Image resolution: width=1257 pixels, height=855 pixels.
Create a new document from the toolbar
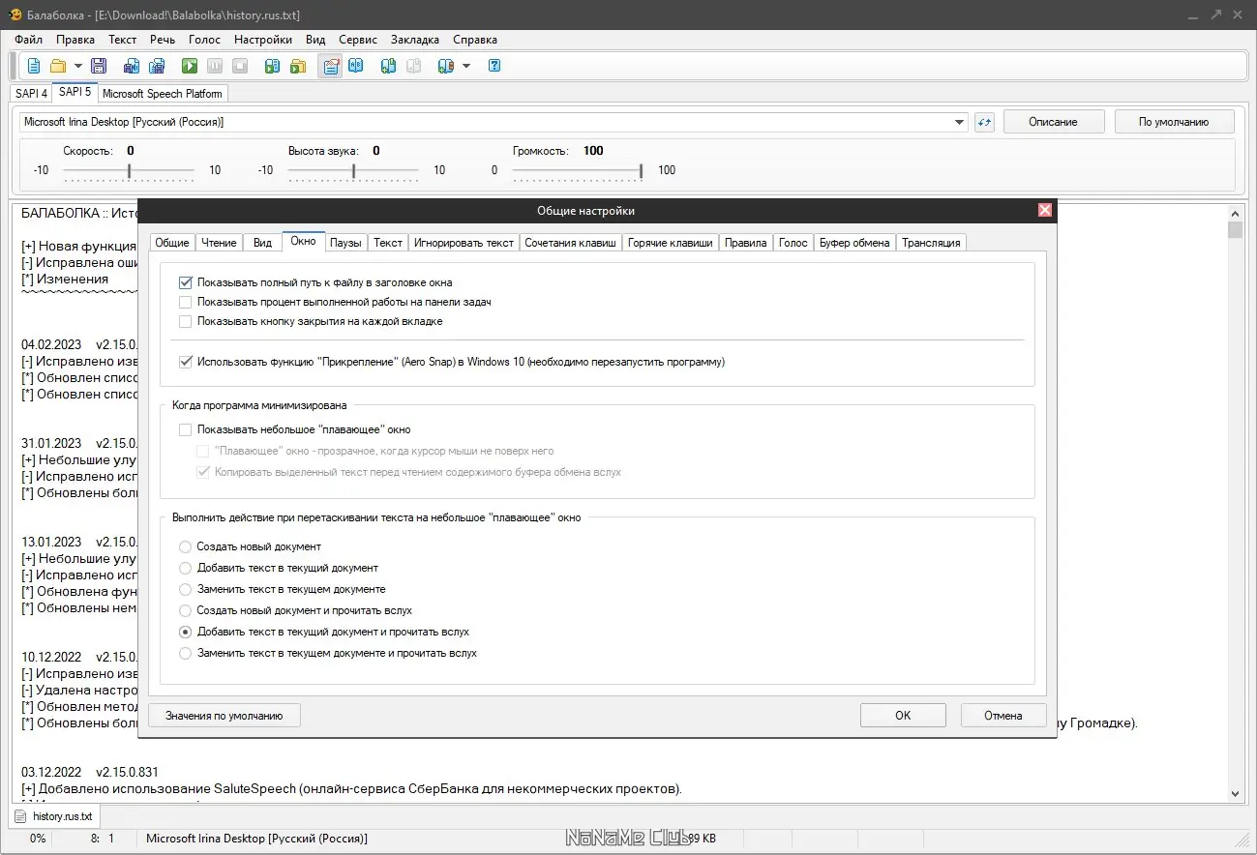pyautogui.click(x=34, y=66)
